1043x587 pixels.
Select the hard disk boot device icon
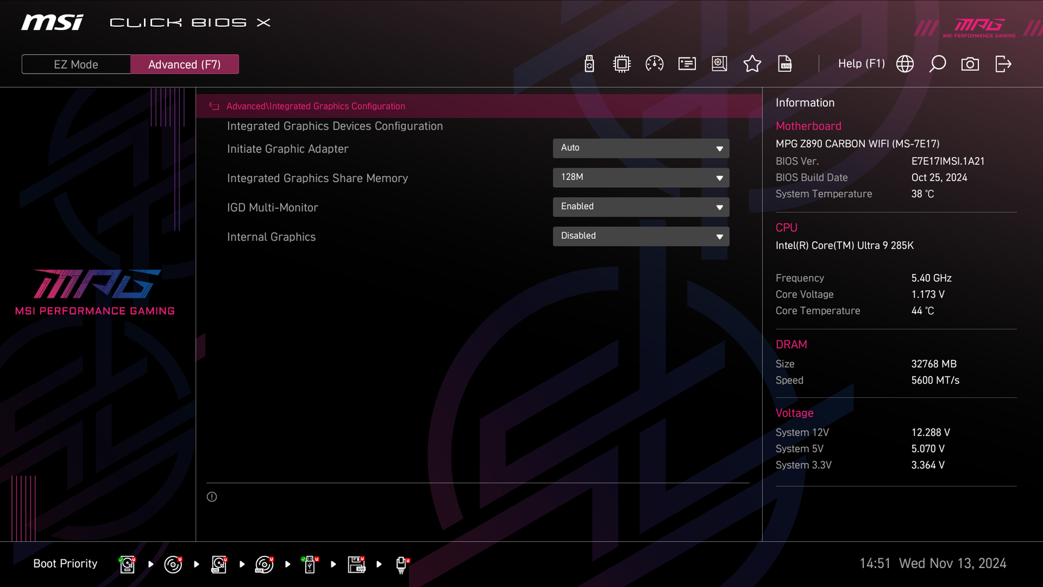pyautogui.click(x=127, y=564)
